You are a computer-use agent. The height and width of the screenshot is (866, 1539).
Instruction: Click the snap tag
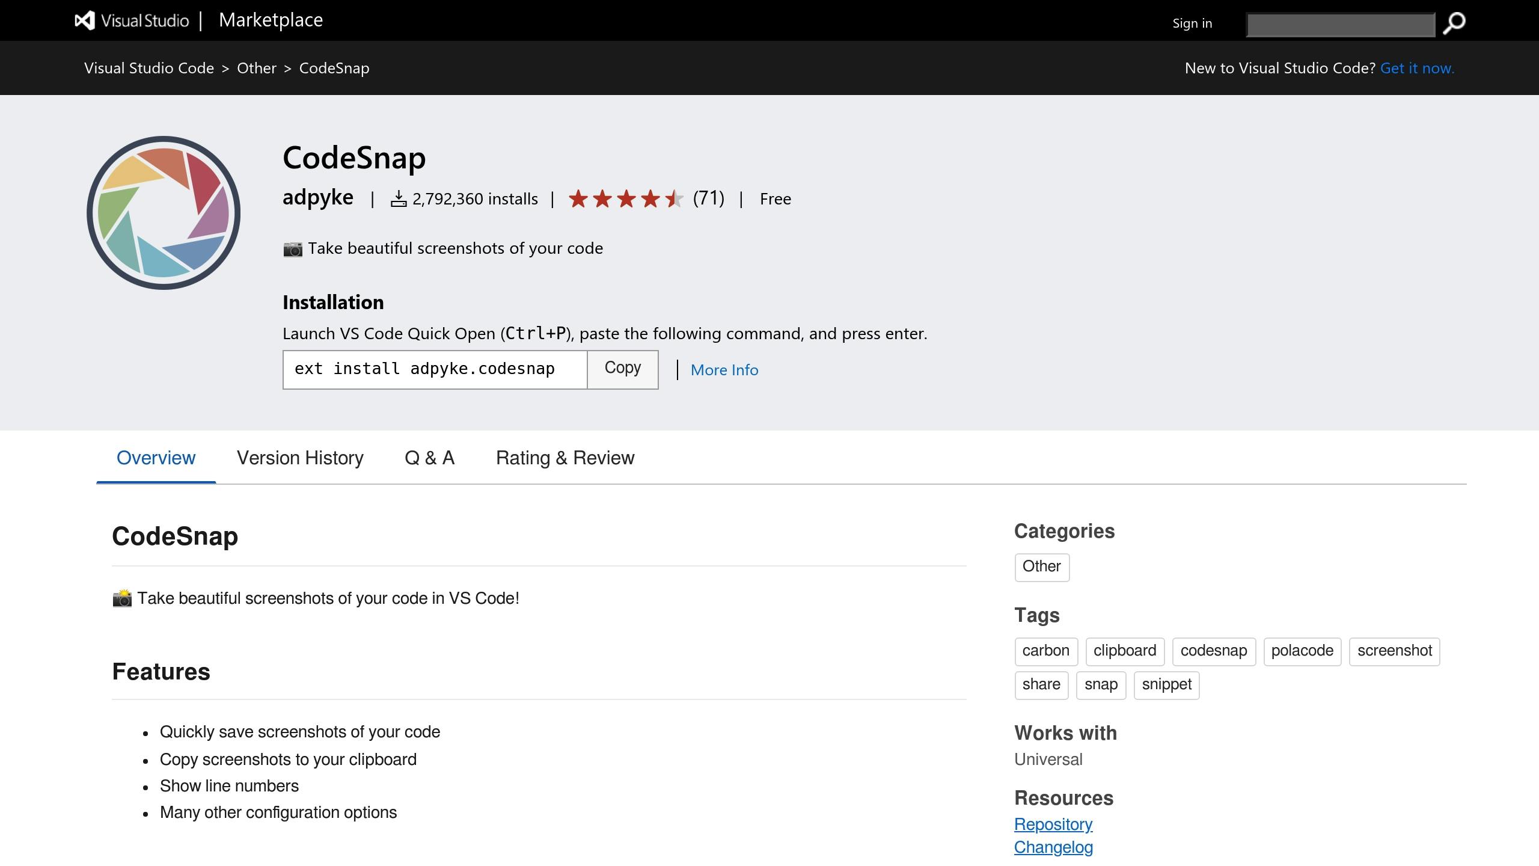(x=1101, y=685)
